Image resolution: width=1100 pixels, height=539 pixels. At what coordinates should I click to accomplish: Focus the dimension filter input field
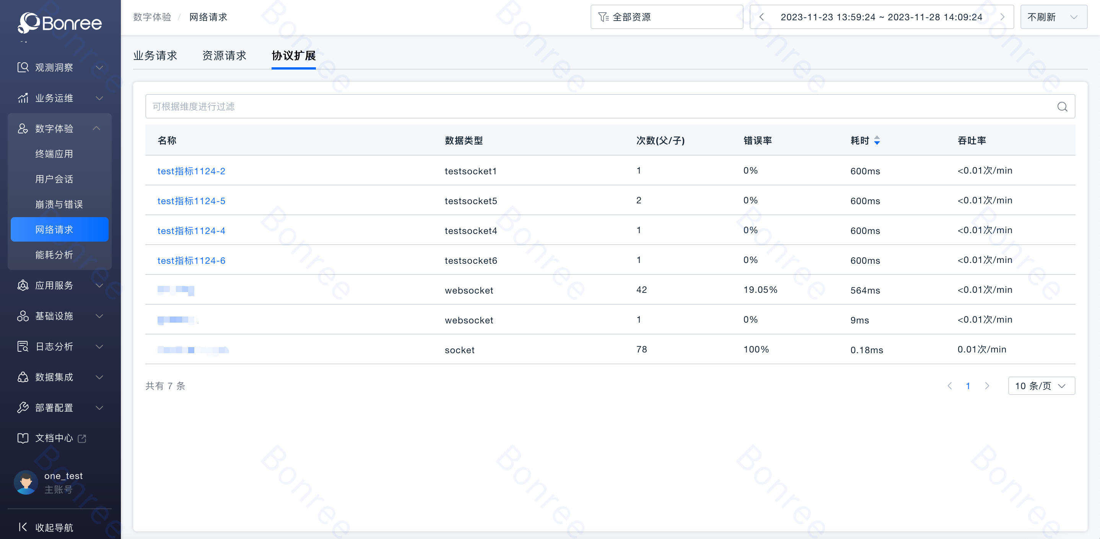point(598,107)
